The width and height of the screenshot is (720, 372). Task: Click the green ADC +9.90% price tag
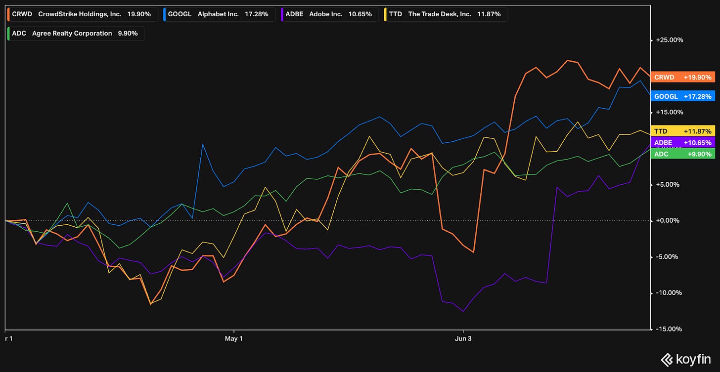683,154
